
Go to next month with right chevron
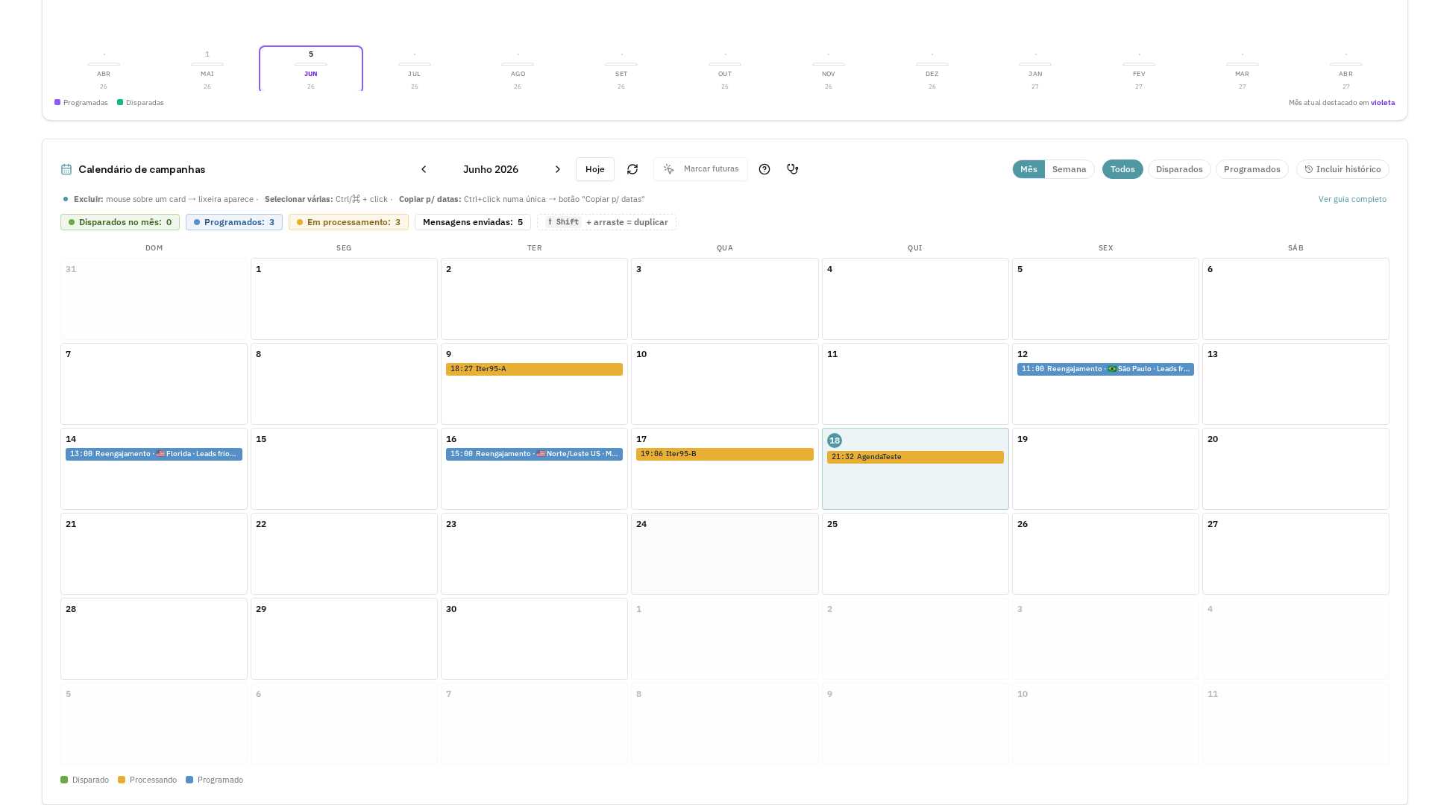(x=557, y=169)
